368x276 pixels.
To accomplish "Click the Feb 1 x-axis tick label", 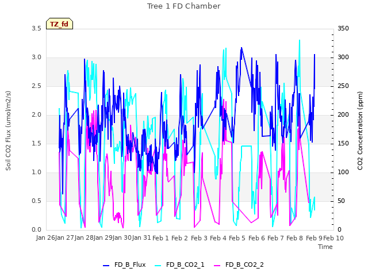I will pyautogui.click(x=160, y=238).
